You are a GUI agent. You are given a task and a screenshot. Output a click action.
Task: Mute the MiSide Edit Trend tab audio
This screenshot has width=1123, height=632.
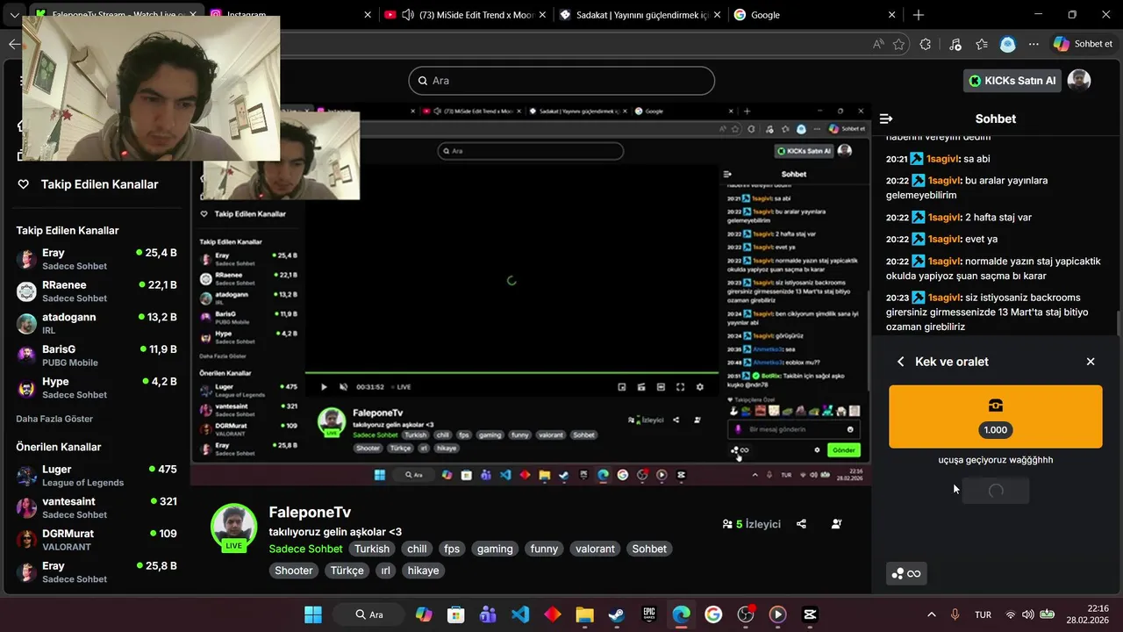click(x=407, y=15)
